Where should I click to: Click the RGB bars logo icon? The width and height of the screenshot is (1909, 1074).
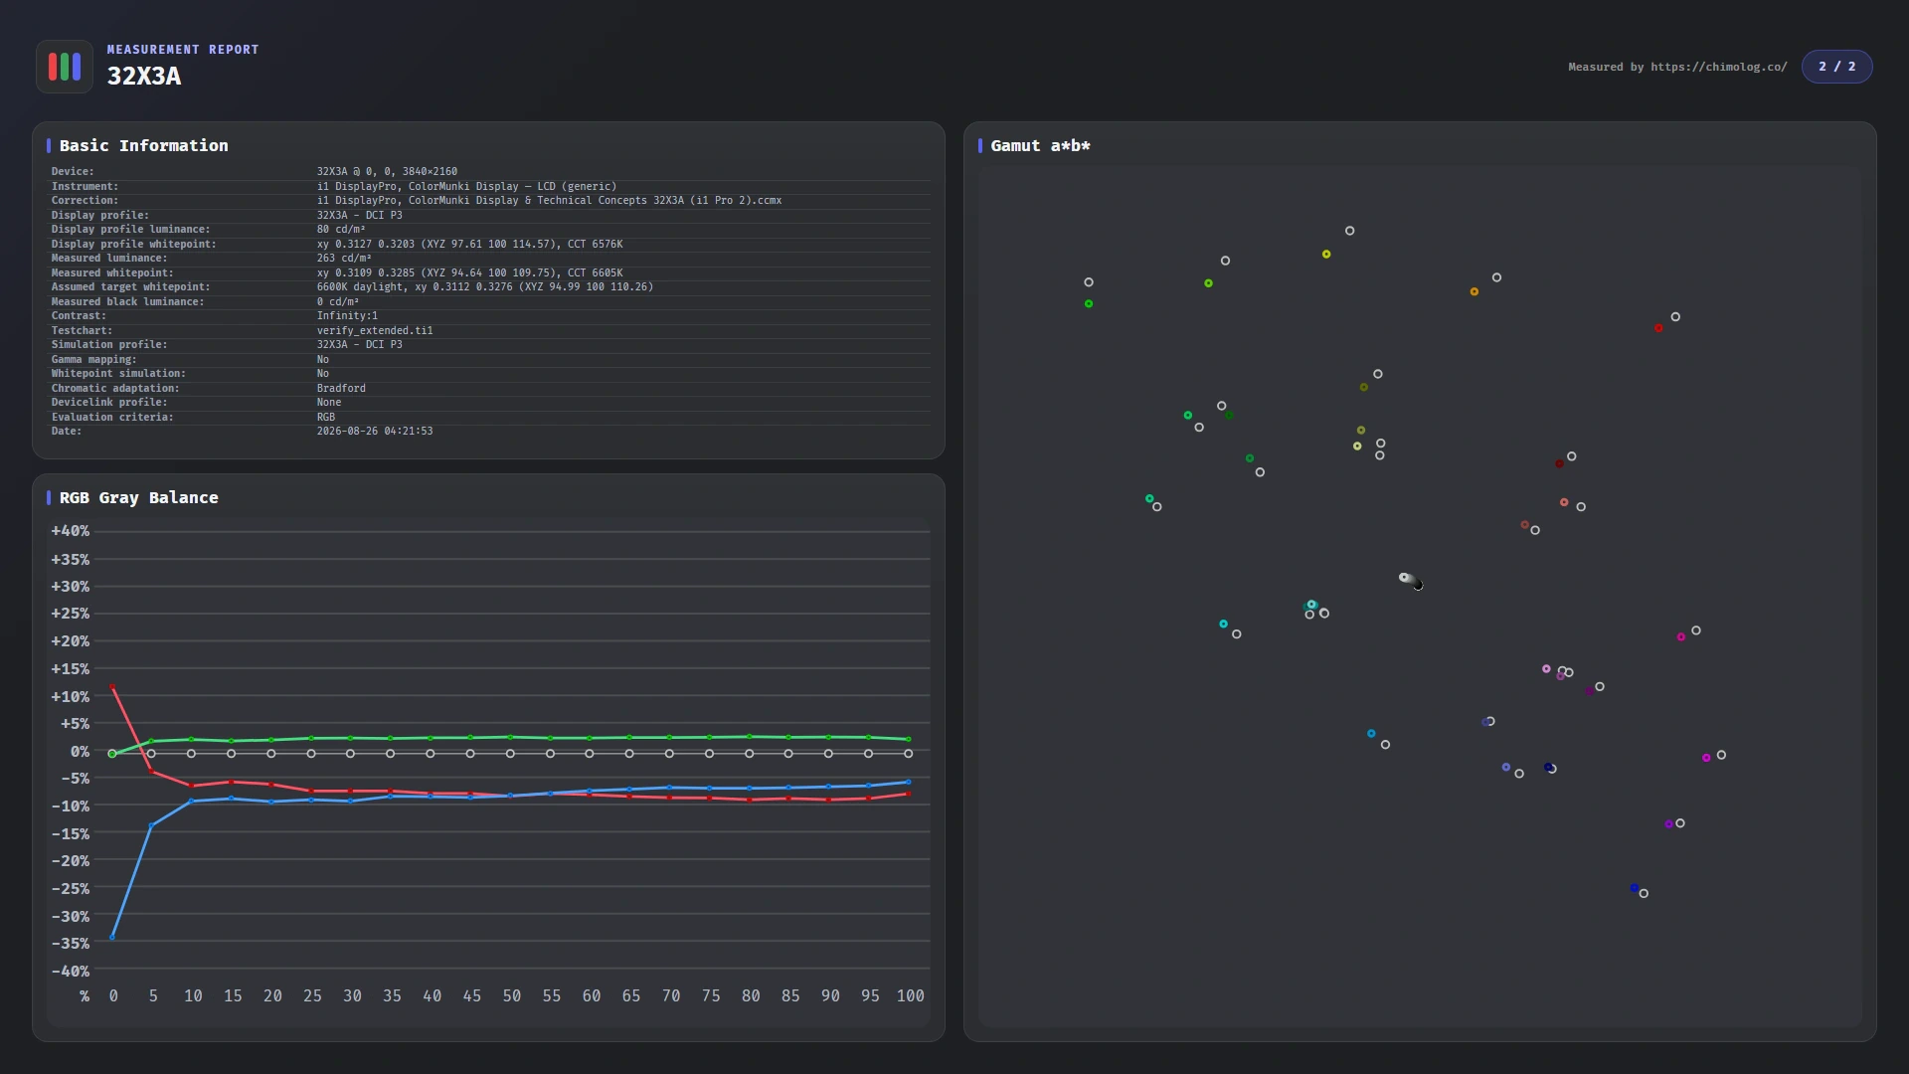[x=65, y=67]
